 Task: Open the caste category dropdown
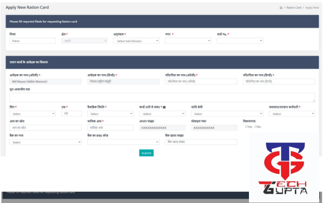227,114
